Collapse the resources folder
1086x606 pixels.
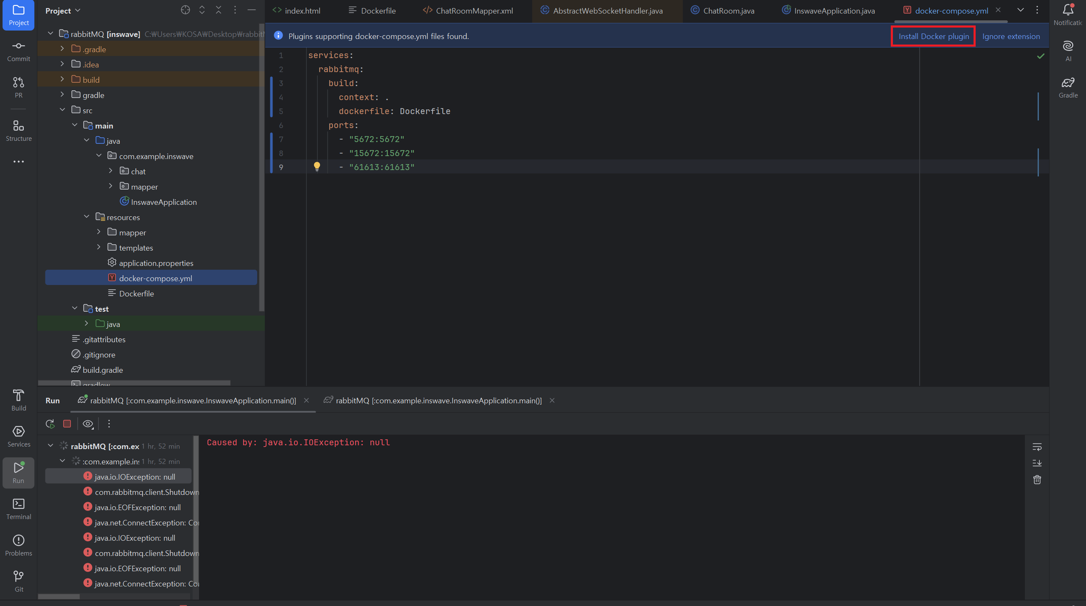(87, 217)
